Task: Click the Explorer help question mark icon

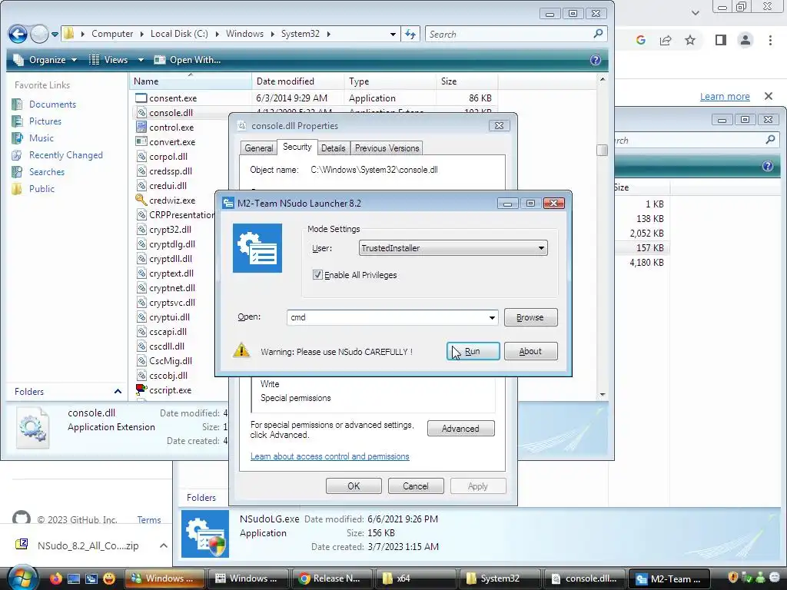Action: coord(596,60)
